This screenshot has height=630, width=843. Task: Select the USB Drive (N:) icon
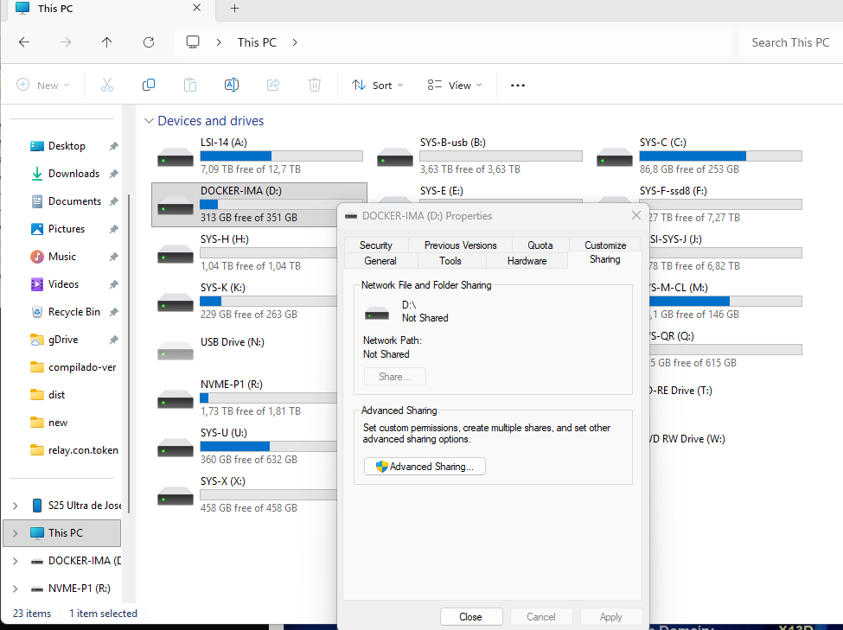click(x=176, y=351)
